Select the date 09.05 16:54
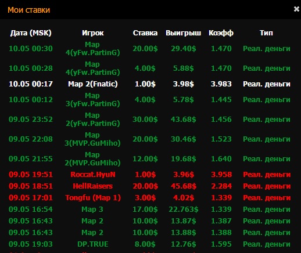This screenshot has height=253, width=301. pyautogui.click(x=31, y=209)
